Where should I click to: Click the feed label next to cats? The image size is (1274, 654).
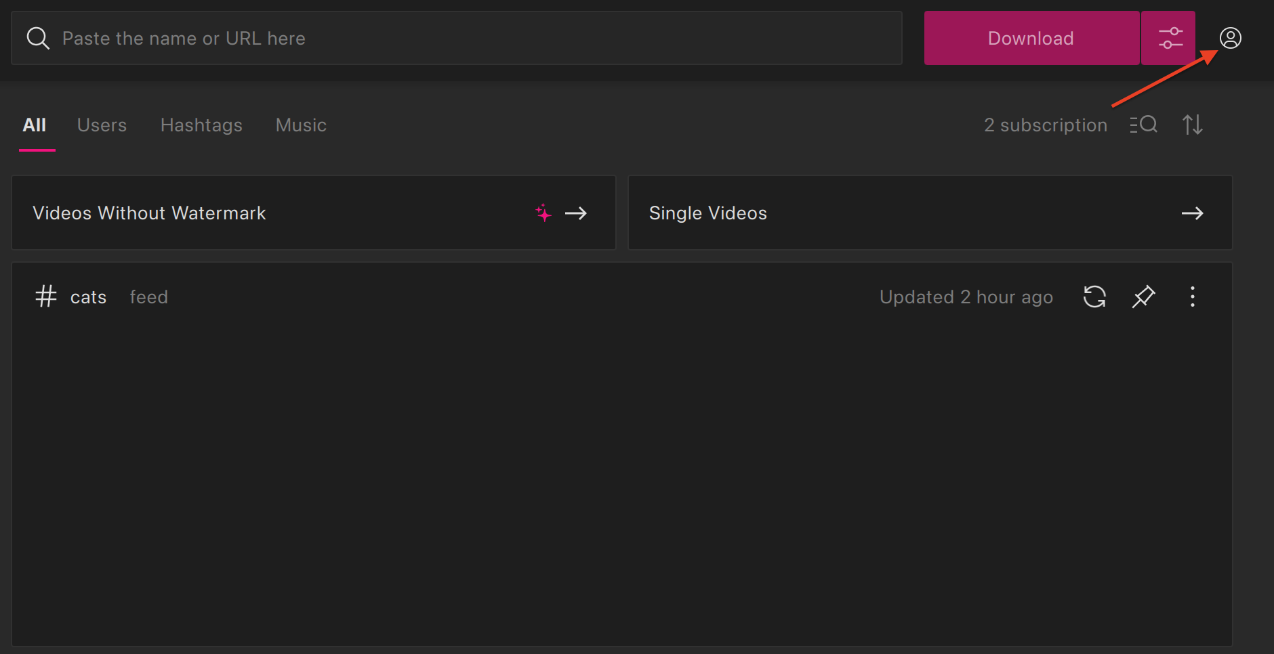(148, 297)
